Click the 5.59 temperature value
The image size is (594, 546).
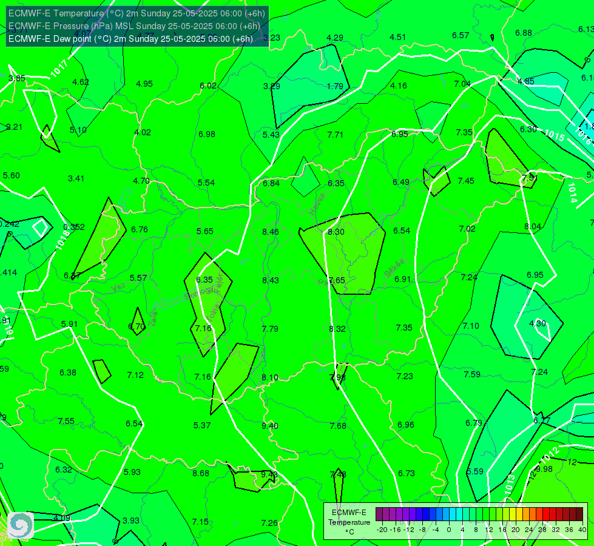pyautogui.click(x=474, y=472)
